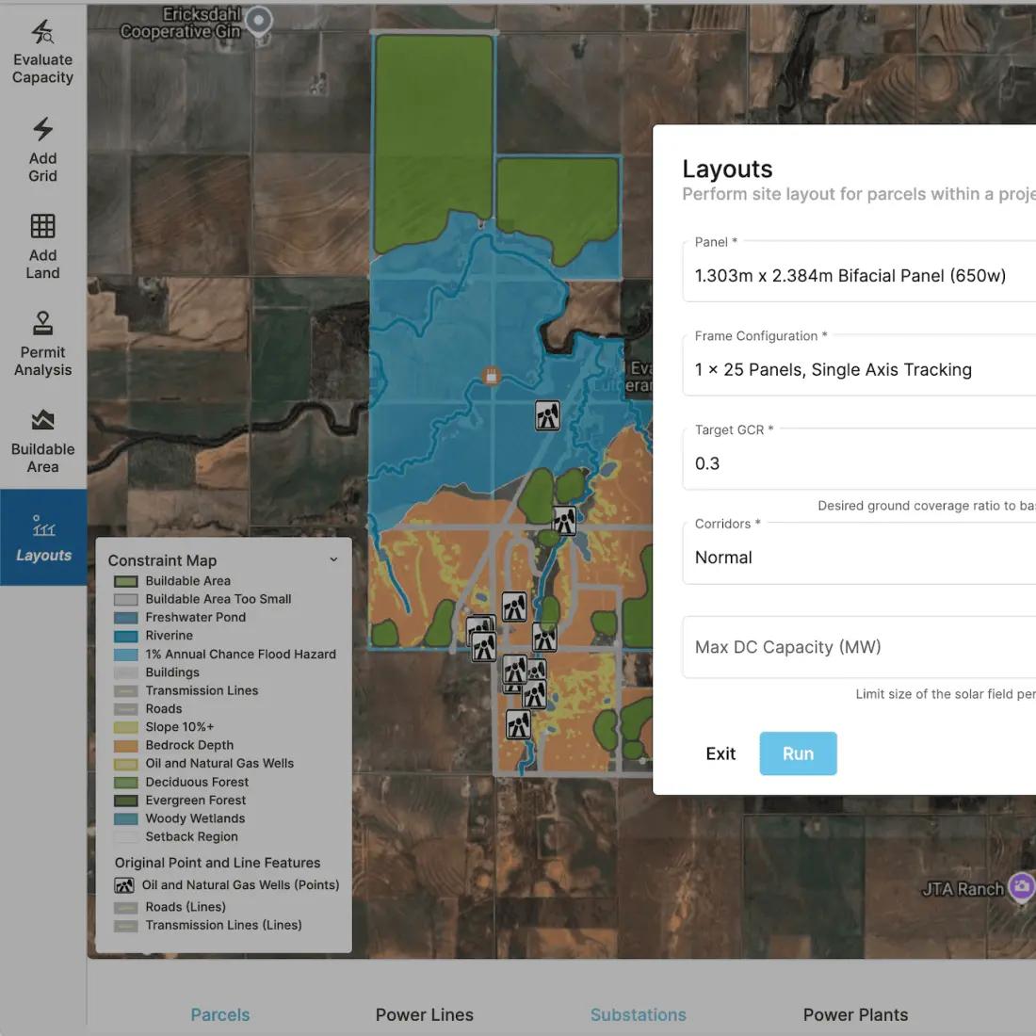Image resolution: width=1036 pixels, height=1036 pixels.
Task: Open the Substations tab
Action: [639, 1014]
